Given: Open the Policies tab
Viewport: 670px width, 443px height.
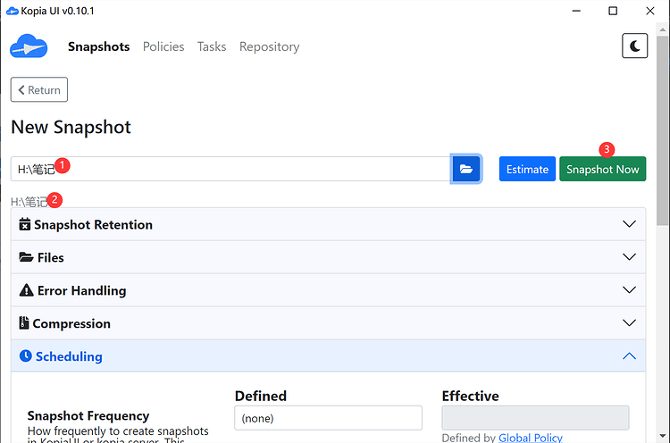Looking at the screenshot, I should click(163, 46).
